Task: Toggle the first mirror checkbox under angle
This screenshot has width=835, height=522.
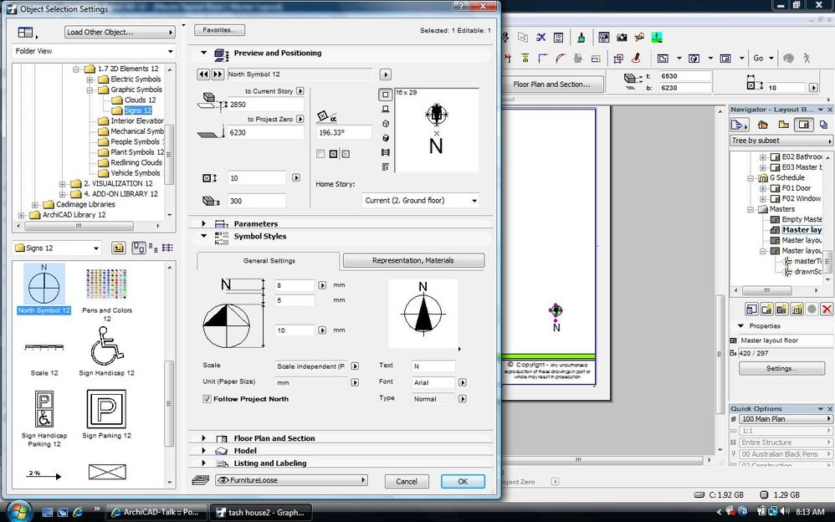Action: point(321,154)
